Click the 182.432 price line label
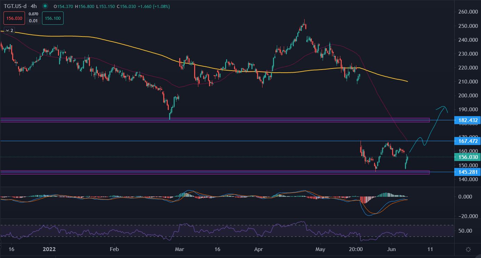Screen dimensions: 481x258 [x=467, y=120]
